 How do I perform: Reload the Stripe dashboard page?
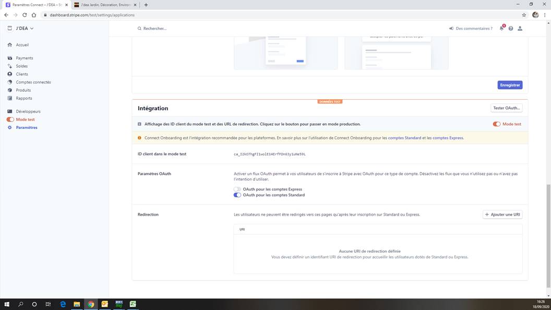coord(25,15)
